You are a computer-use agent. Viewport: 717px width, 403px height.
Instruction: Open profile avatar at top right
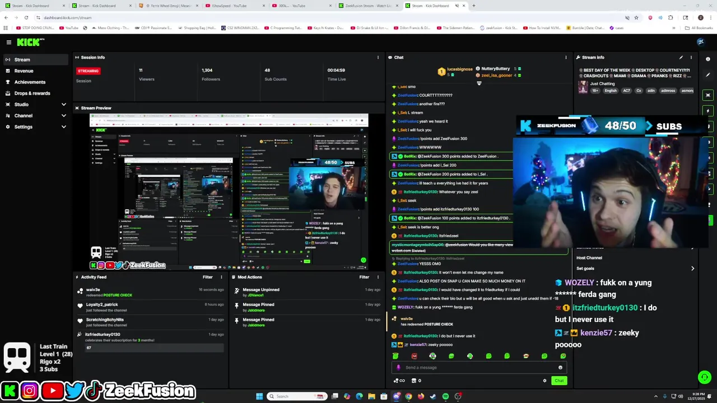tap(700, 42)
